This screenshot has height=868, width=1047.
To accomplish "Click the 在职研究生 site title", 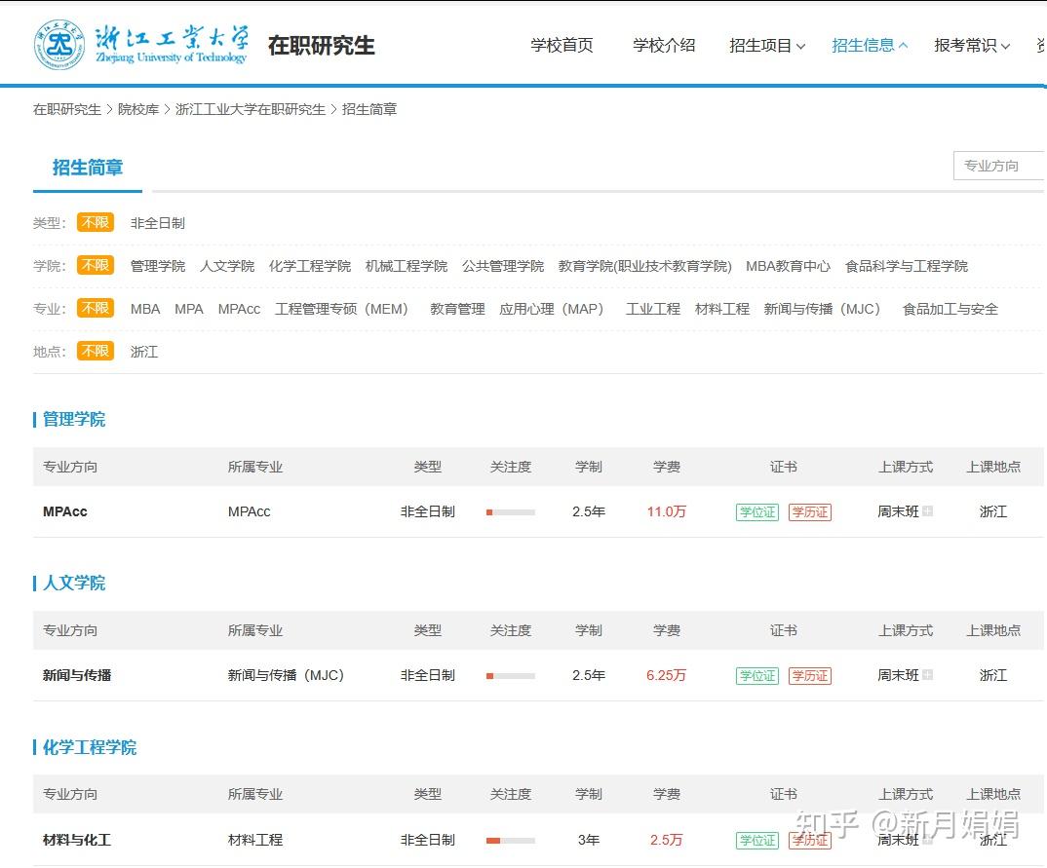I will (x=321, y=46).
